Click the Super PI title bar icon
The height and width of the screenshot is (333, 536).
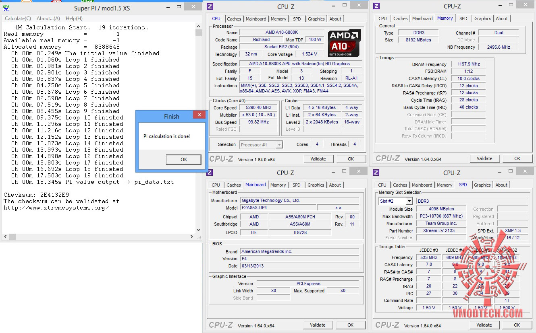click(x=6, y=8)
